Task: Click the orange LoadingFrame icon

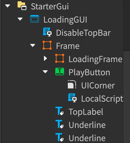Action: (x=60, y=58)
